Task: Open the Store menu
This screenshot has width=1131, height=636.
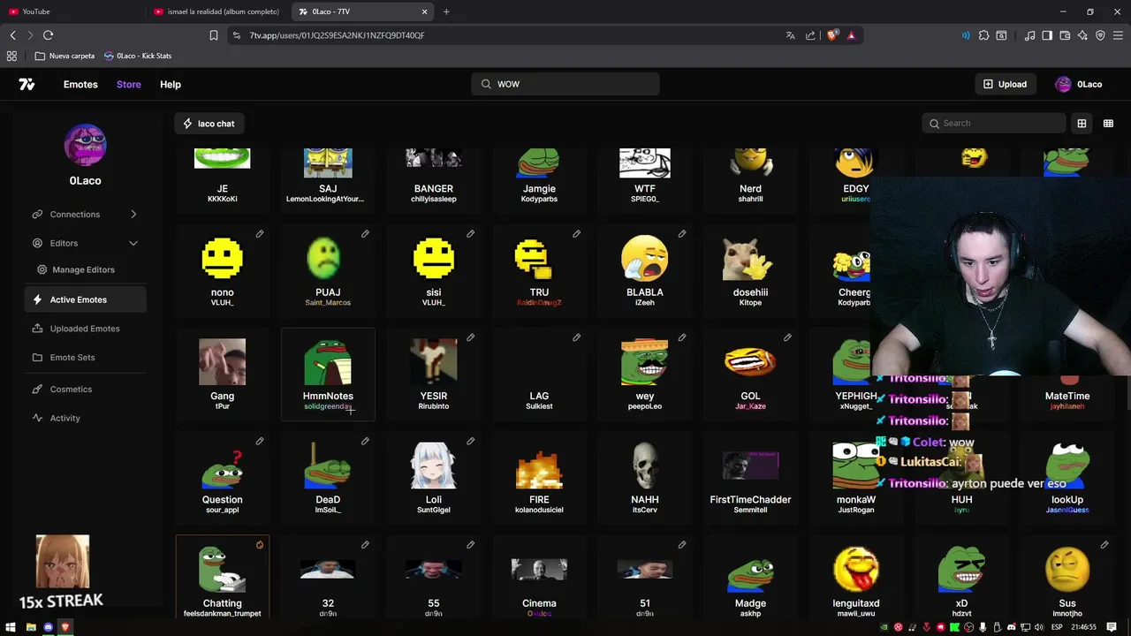Action: 129,84
